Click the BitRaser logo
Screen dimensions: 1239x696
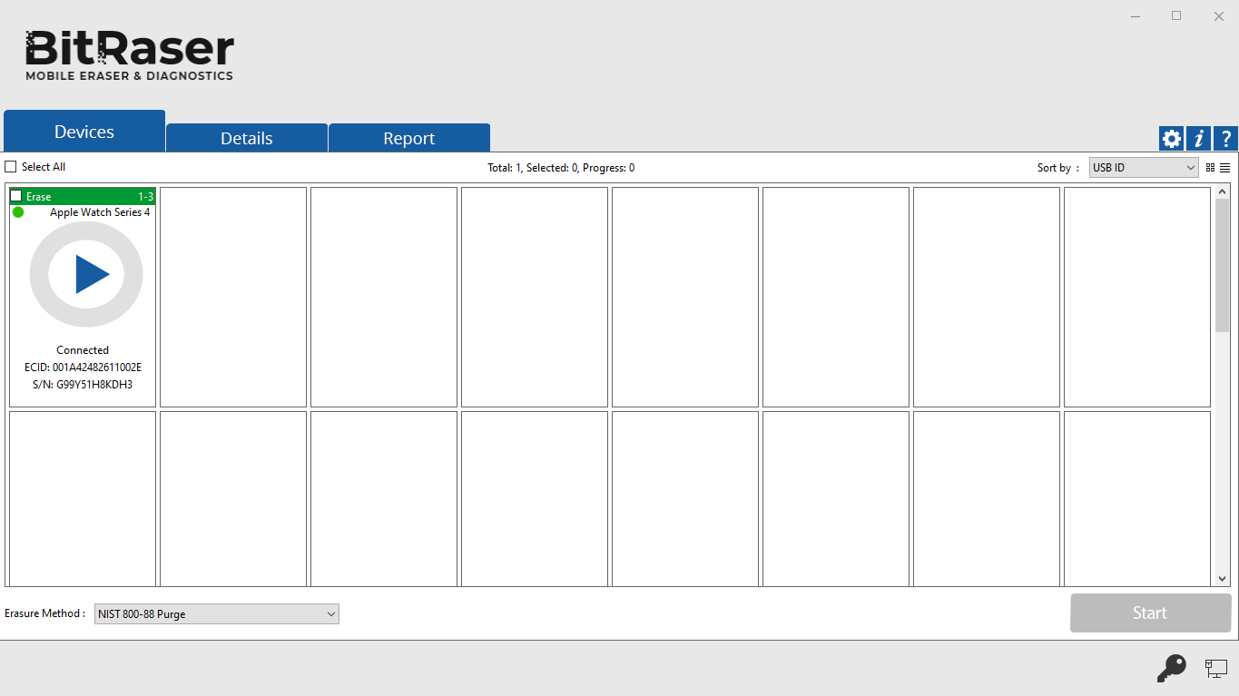pos(130,55)
